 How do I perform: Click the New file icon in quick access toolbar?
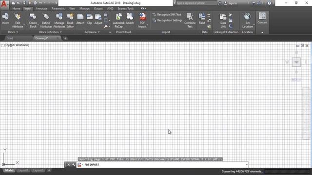pyautogui.click(x=13, y=3)
